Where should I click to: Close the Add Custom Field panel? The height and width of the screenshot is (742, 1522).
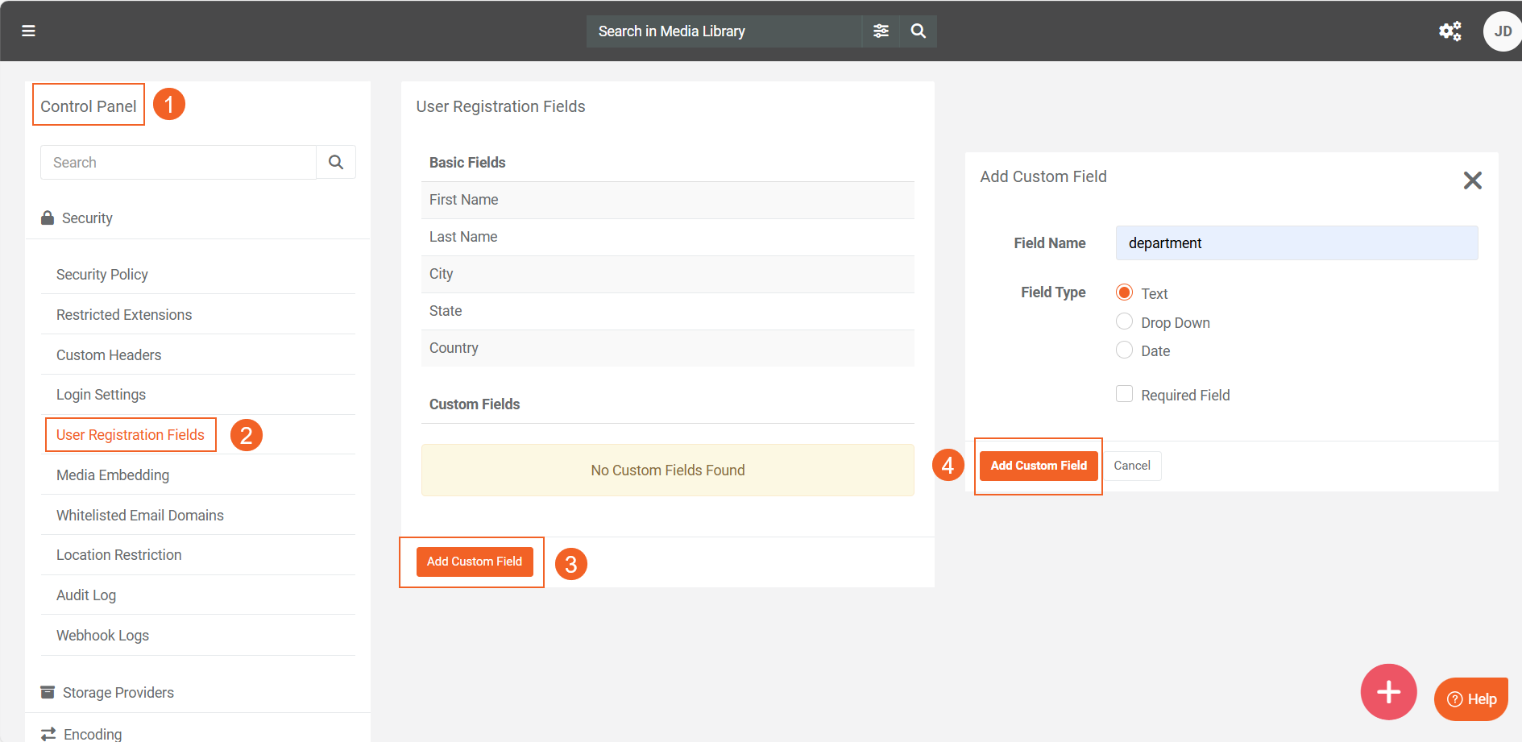click(x=1472, y=180)
